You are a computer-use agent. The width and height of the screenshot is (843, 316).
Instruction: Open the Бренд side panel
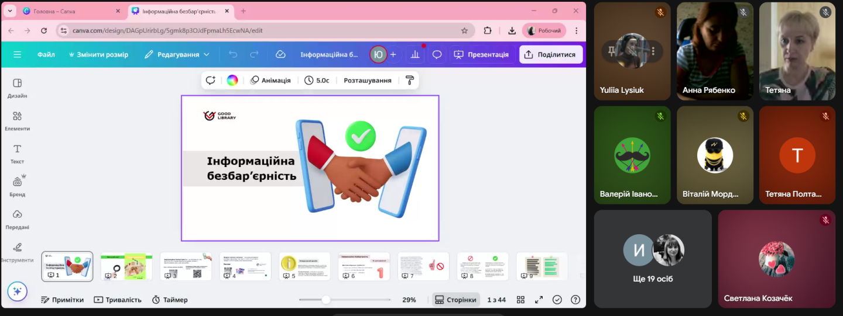click(17, 187)
